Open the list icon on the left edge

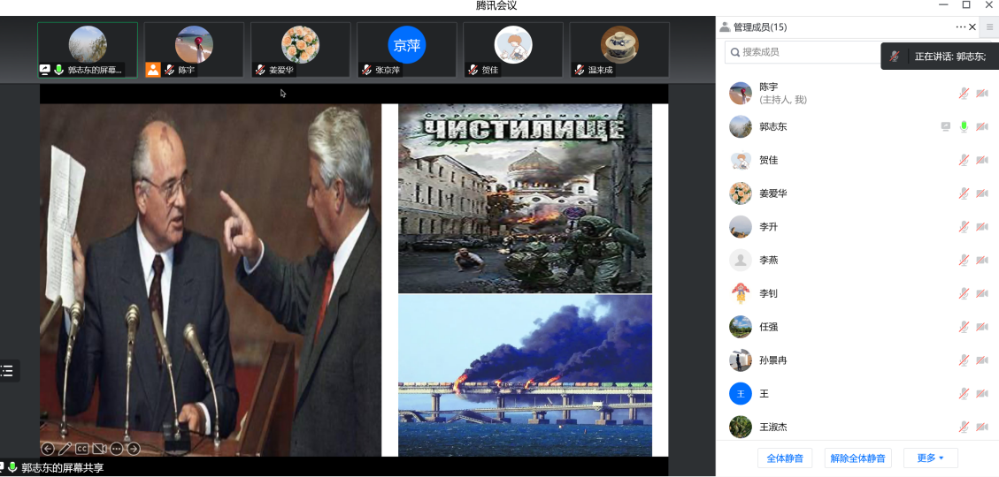point(7,371)
